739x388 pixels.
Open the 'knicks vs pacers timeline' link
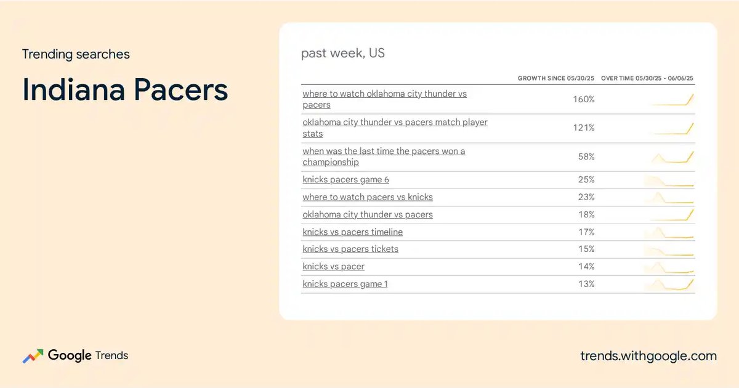tap(352, 232)
